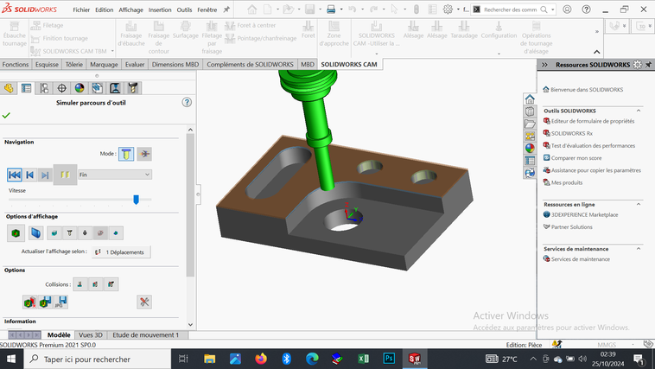Pause the toolpath simulation
655x369 pixels.
(64, 175)
